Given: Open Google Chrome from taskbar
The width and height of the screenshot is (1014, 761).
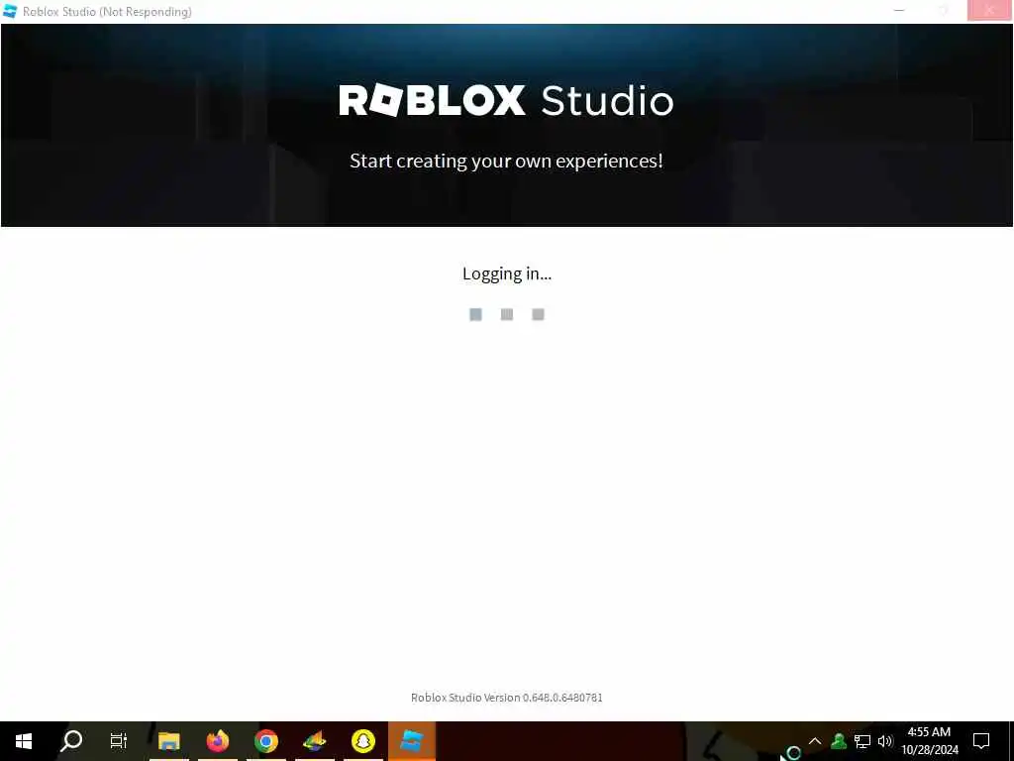Looking at the screenshot, I should pyautogui.click(x=265, y=741).
